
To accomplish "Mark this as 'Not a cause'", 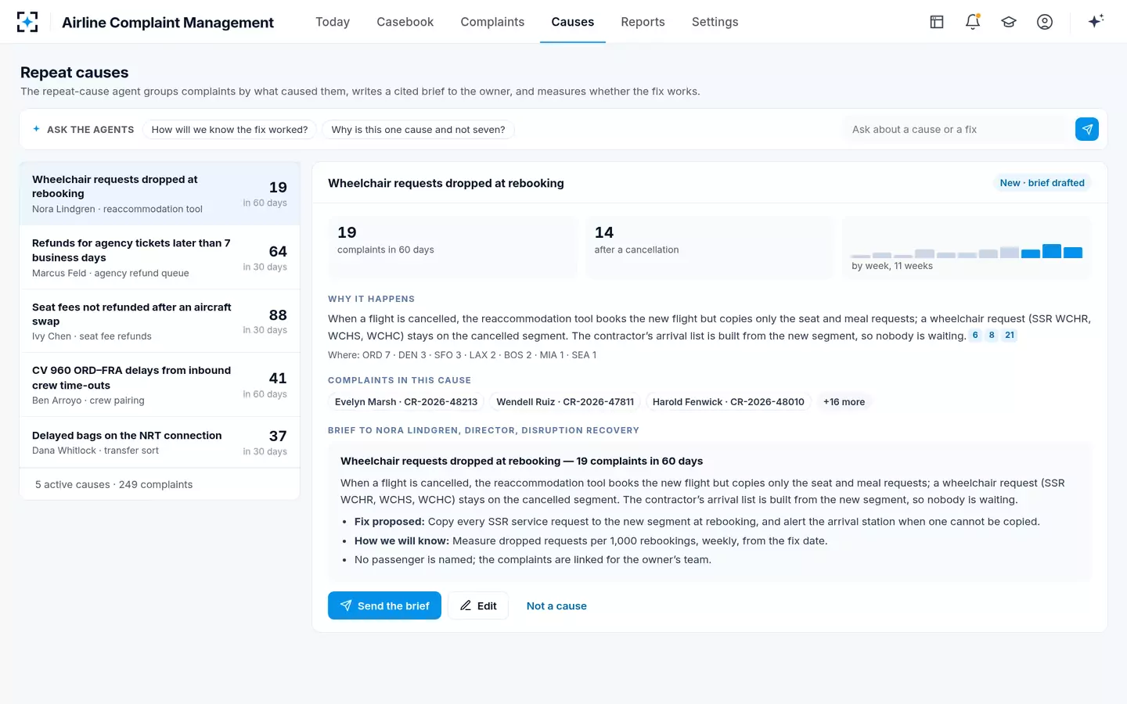I will tap(556, 605).
